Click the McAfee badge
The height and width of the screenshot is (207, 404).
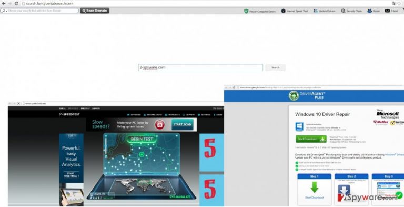[380, 122]
